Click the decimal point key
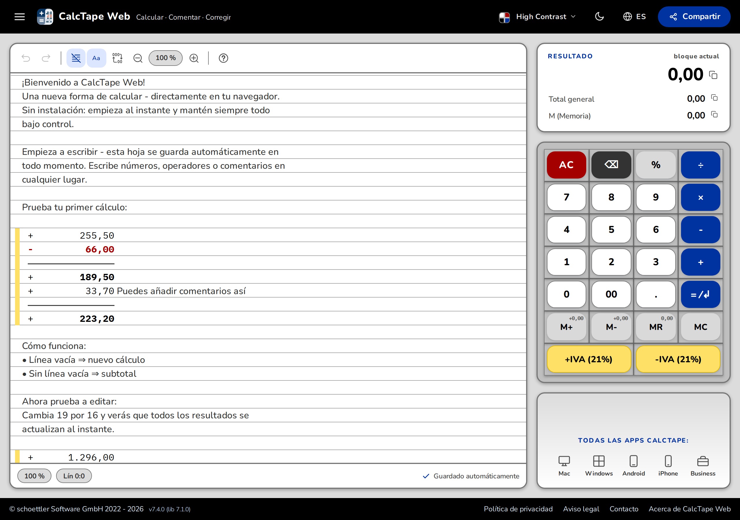 coord(656,294)
